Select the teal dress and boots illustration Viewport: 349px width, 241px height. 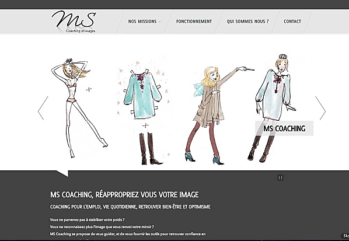(144, 113)
